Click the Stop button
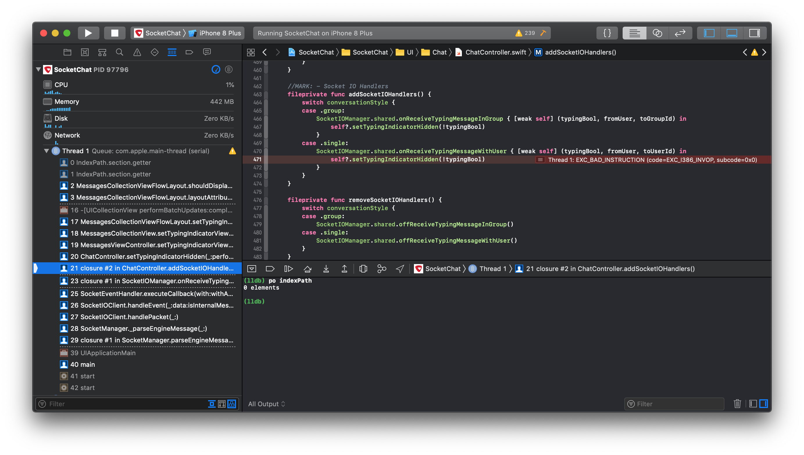804x455 pixels. click(115, 33)
